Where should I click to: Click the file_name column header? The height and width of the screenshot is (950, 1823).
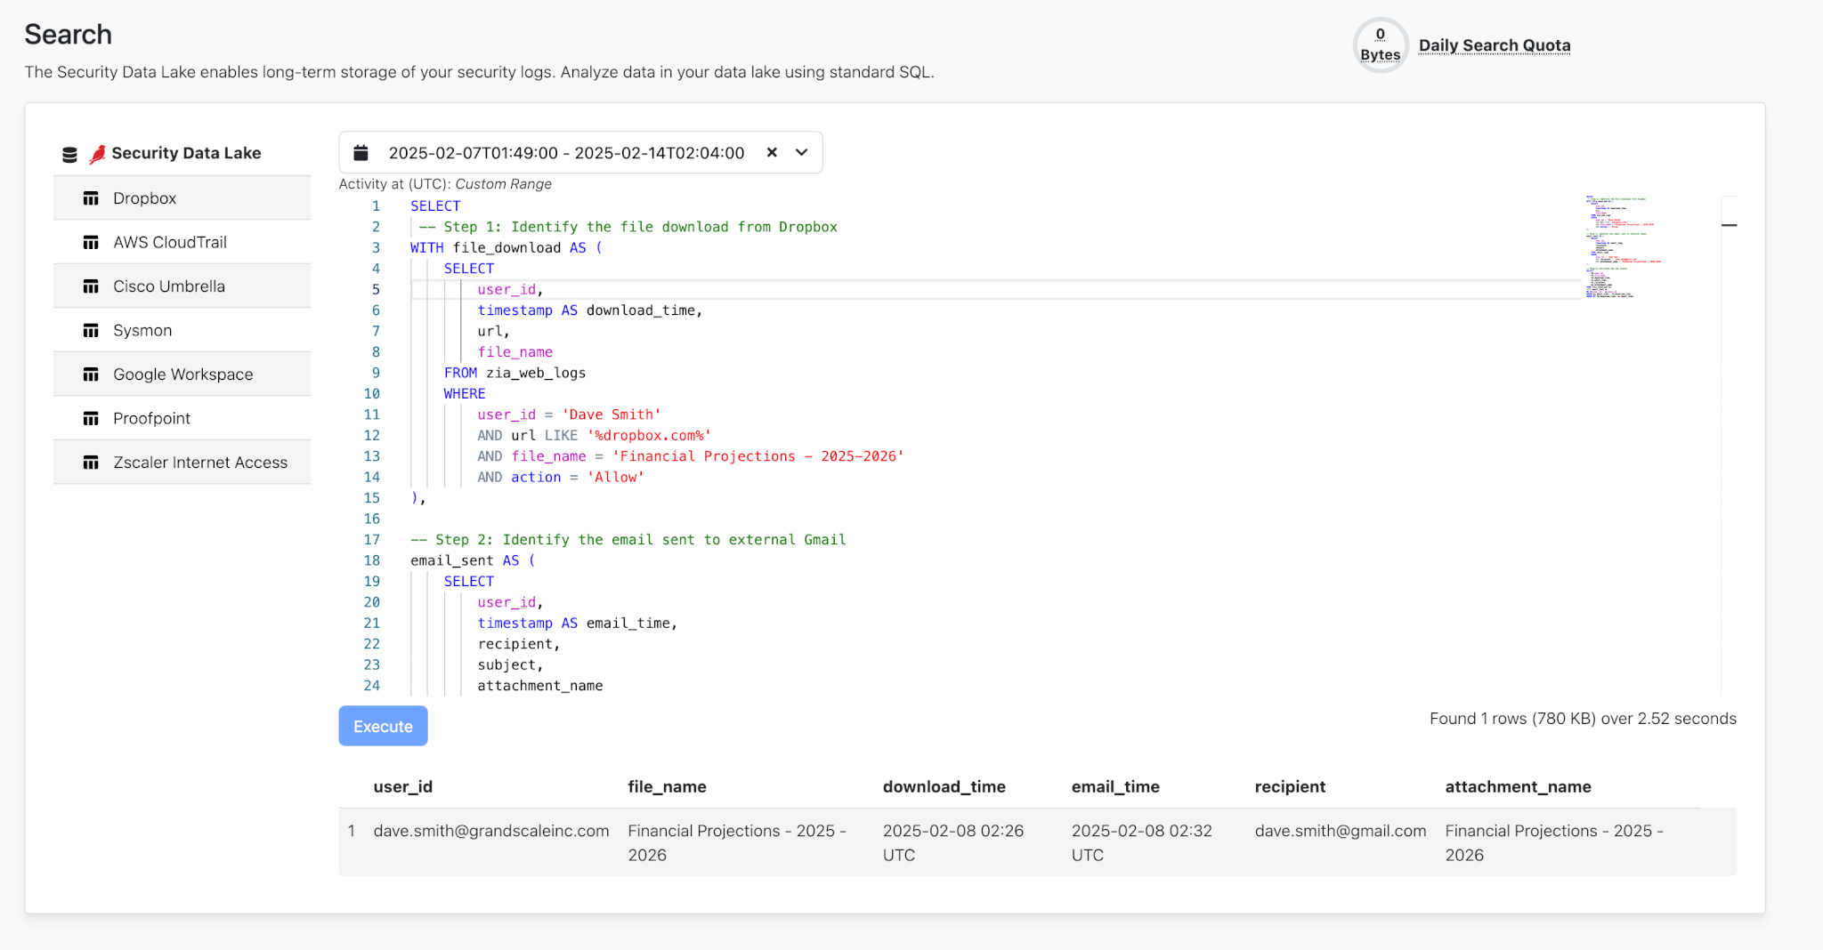[667, 786]
